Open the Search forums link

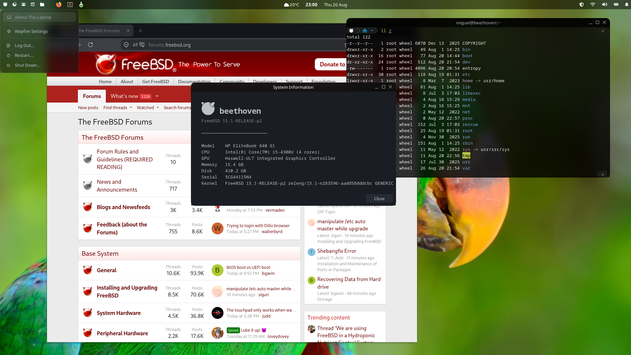(177, 107)
